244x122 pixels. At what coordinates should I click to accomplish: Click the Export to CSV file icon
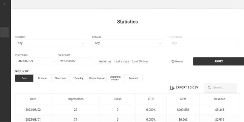[x=172, y=88]
